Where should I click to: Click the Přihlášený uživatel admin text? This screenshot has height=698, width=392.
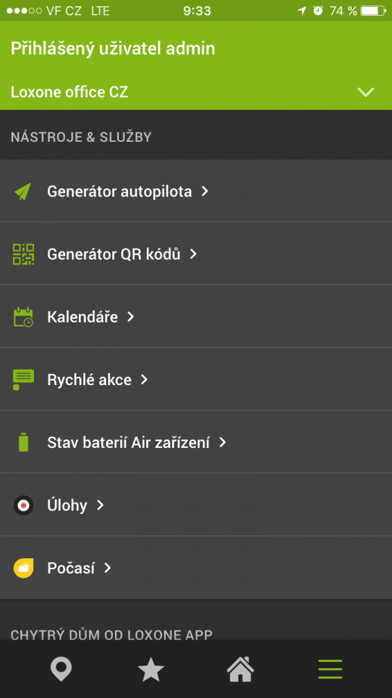click(x=112, y=48)
